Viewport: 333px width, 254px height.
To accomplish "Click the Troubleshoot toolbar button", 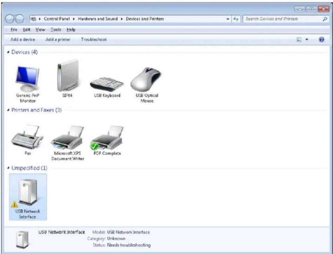I will 94,39.
